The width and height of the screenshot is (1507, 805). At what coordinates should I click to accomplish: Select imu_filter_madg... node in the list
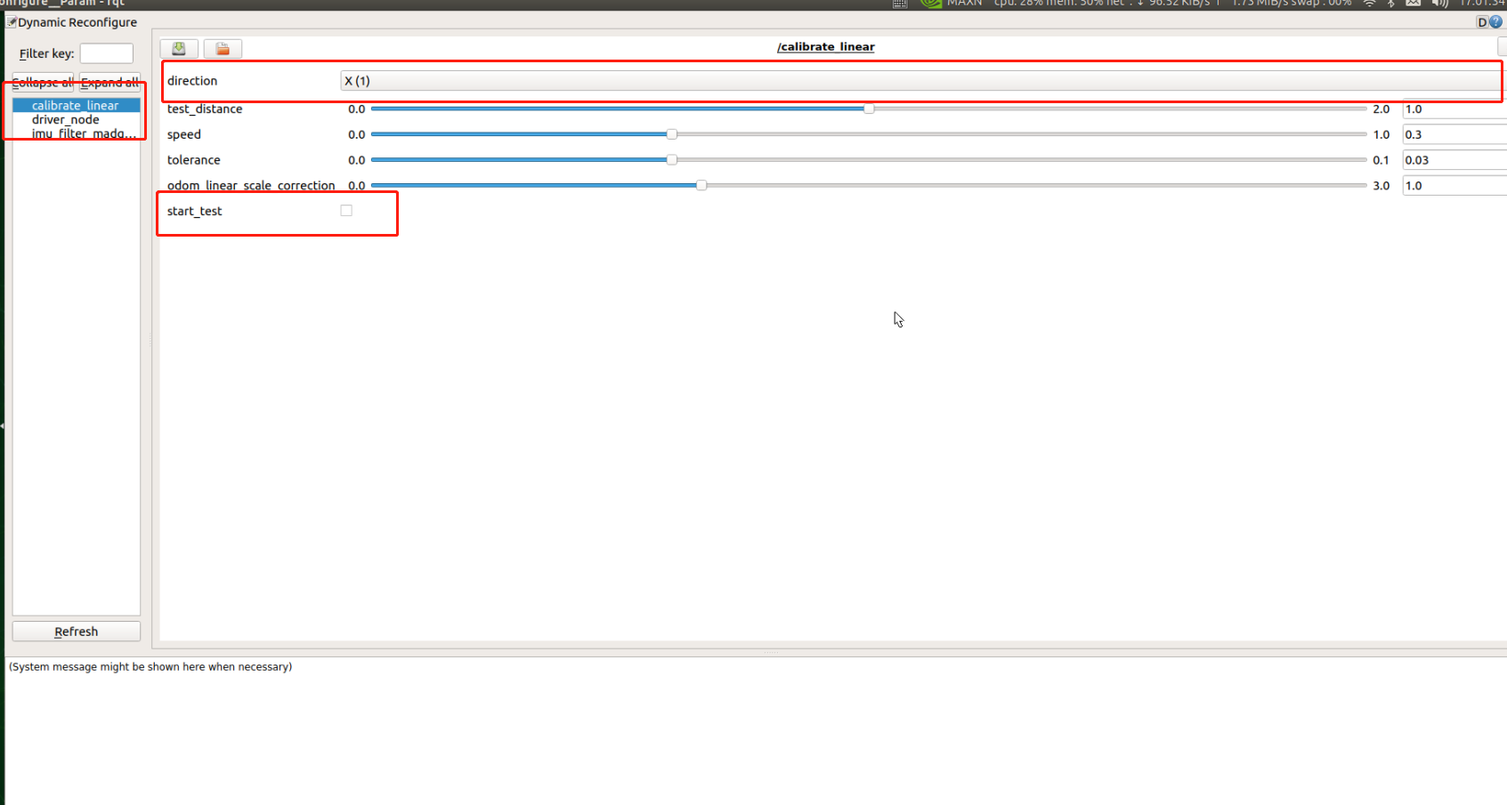pyautogui.click(x=84, y=133)
